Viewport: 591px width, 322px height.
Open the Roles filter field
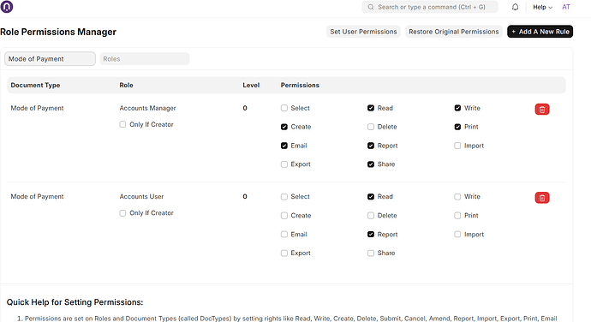(145, 59)
